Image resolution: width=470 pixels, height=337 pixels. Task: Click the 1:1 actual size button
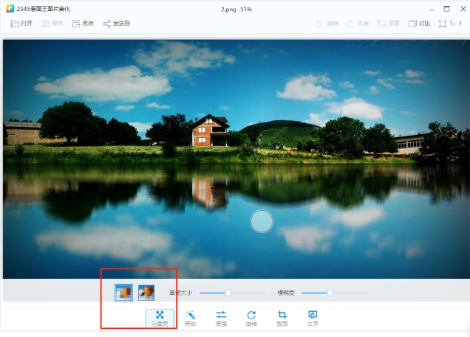[x=451, y=24]
